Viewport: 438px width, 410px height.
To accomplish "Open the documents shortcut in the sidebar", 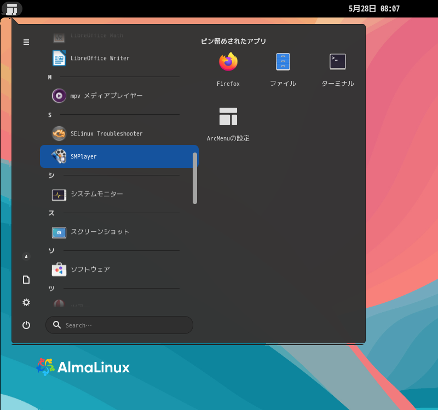I will tap(26, 279).
